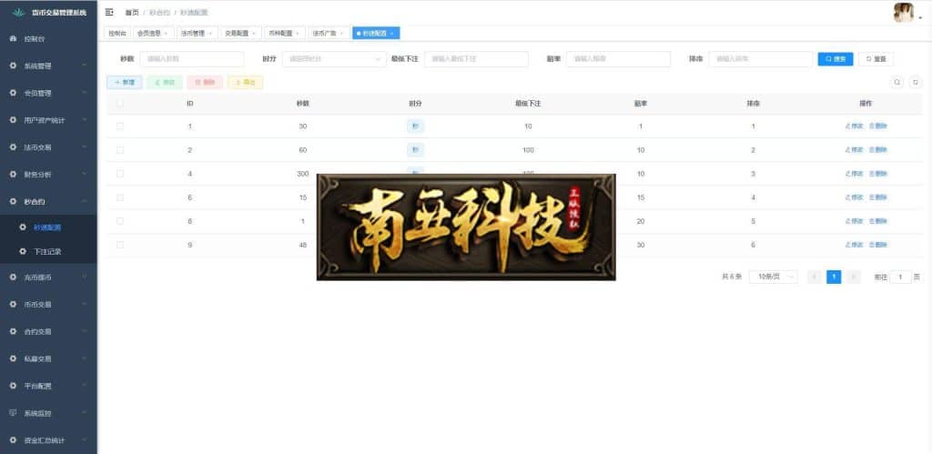Click the 重置 reset button
This screenshot has width=932, height=454.
[x=876, y=59]
